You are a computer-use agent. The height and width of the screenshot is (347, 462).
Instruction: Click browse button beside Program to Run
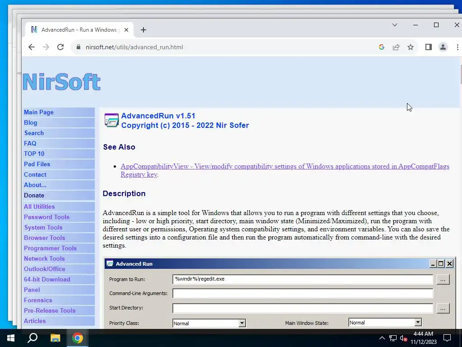point(443,279)
